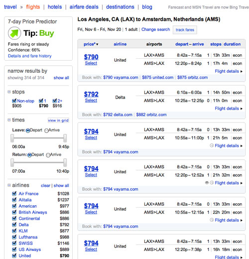The height and width of the screenshot is (259, 249).
Task: Open the travel navigation link
Action: point(10,7)
